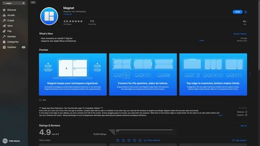This screenshot has width=260, height=146.
Task: Open the CrowdCafé developer link
Action: pyautogui.click(x=67, y=14)
